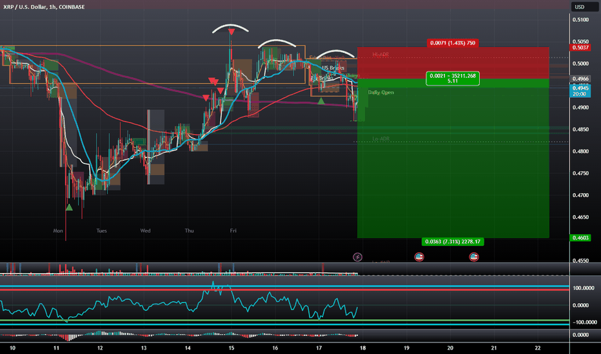Click 0.5100 on the price scale
The image size is (601, 354).
click(x=580, y=19)
